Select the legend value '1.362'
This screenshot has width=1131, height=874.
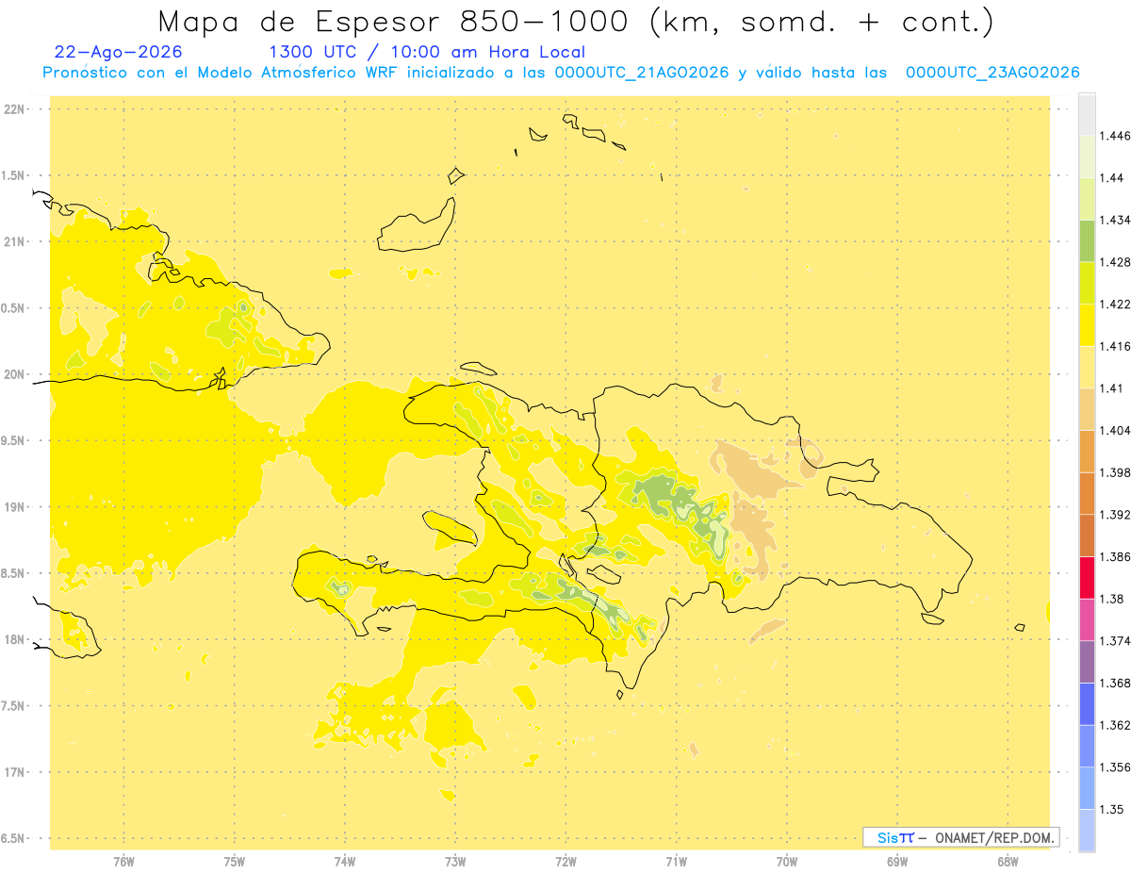pos(1115,725)
